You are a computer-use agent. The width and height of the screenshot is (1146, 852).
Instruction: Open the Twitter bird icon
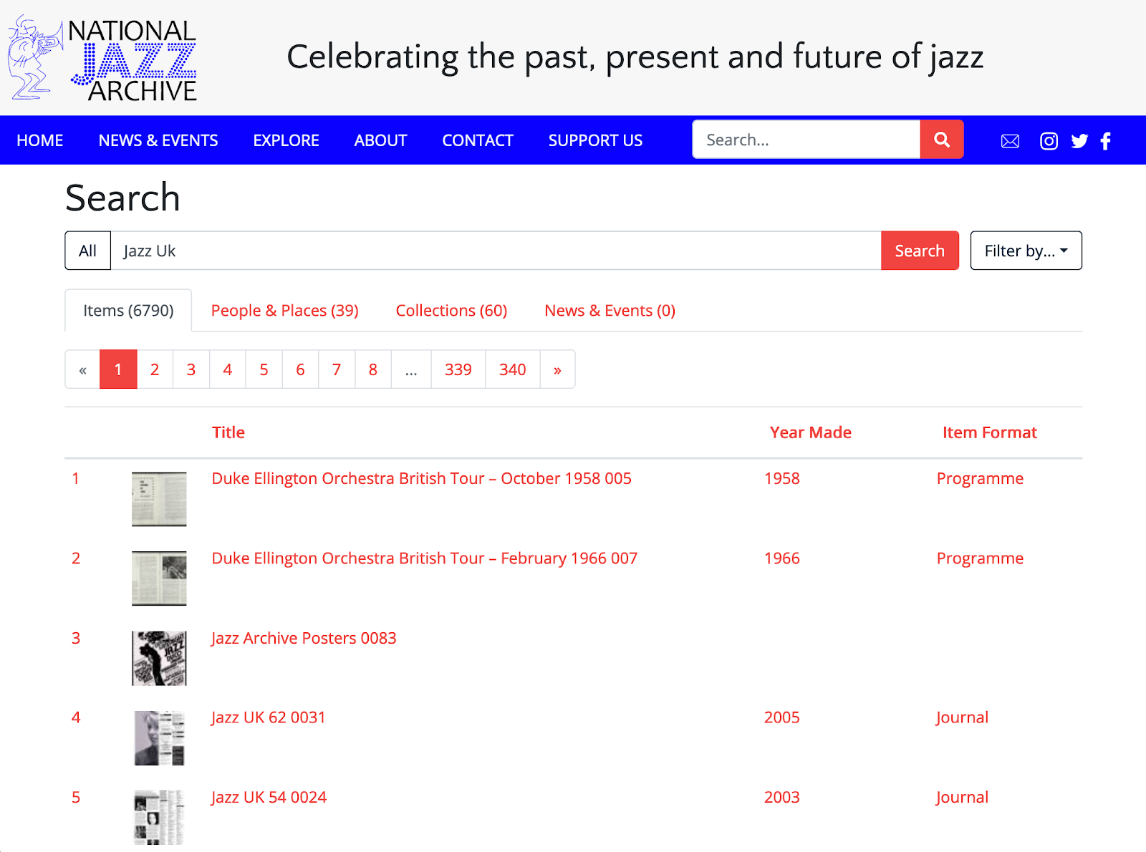(x=1079, y=141)
